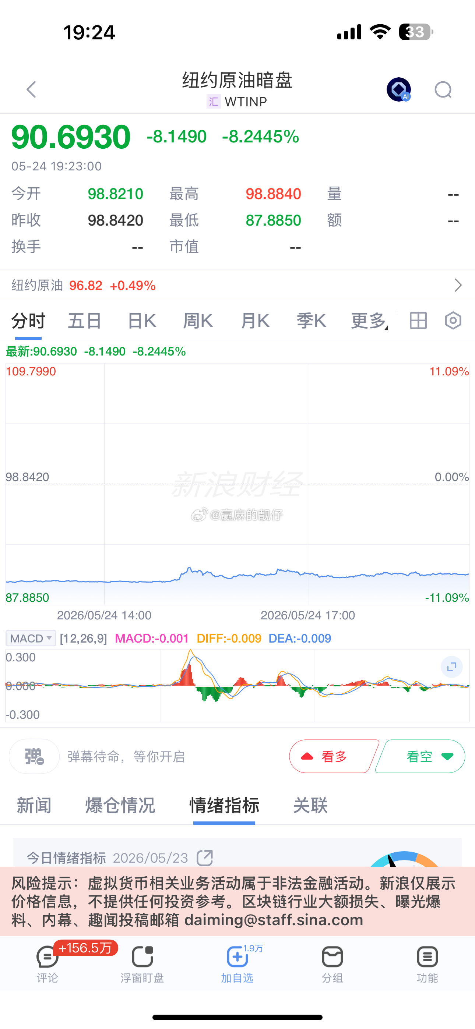The width and height of the screenshot is (475, 1029).
Task: Open search with the magnifier icon
Action: 443,89
